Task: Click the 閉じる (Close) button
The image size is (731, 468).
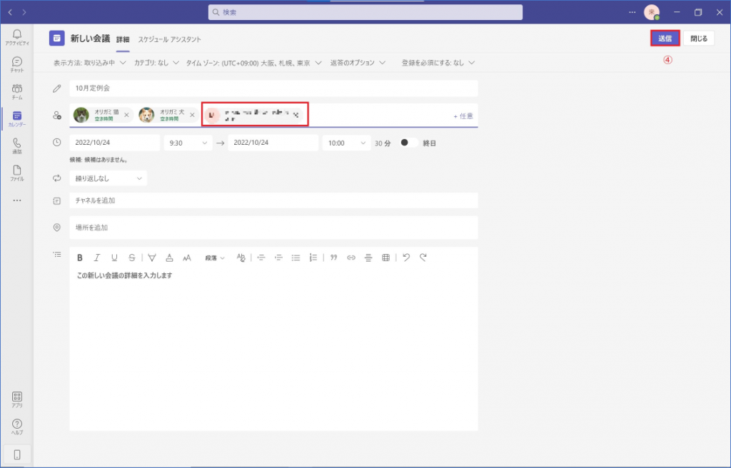Action: click(699, 39)
